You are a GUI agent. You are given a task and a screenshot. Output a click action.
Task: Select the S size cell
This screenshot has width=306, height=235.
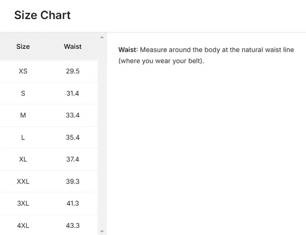point(23,93)
